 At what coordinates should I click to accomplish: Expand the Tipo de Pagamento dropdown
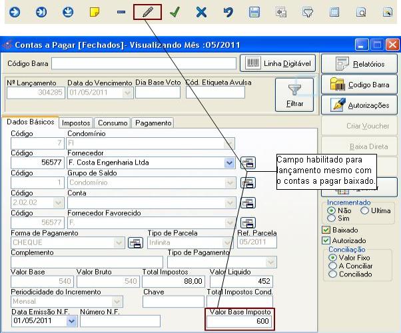[271, 262]
